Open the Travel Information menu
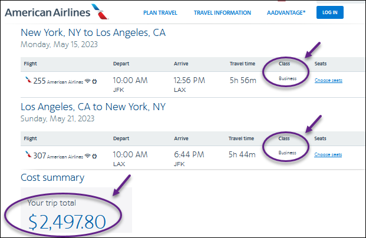Screen dimensions: 366x238 pyautogui.click(x=222, y=12)
